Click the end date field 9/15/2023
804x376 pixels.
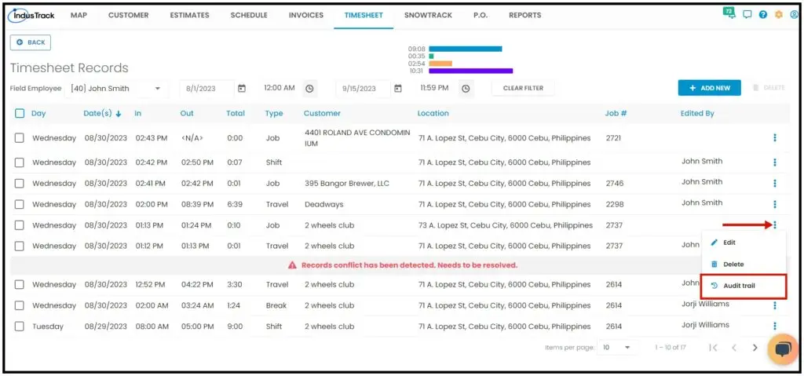tap(363, 88)
